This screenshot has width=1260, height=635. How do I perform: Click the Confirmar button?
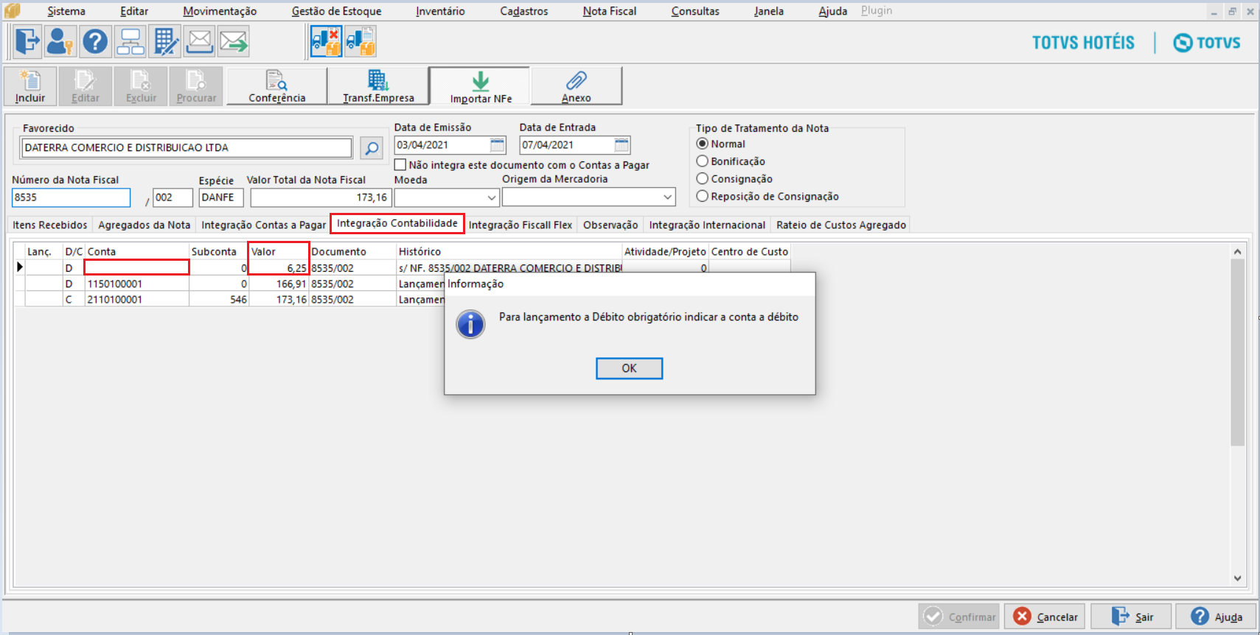(x=959, y=617)
